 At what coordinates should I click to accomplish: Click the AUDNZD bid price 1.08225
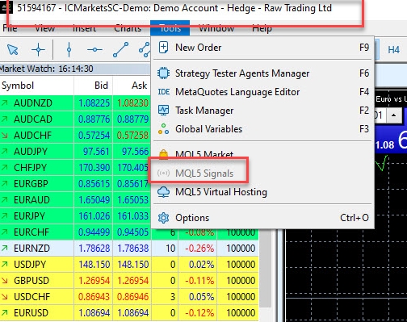point(94,103)
